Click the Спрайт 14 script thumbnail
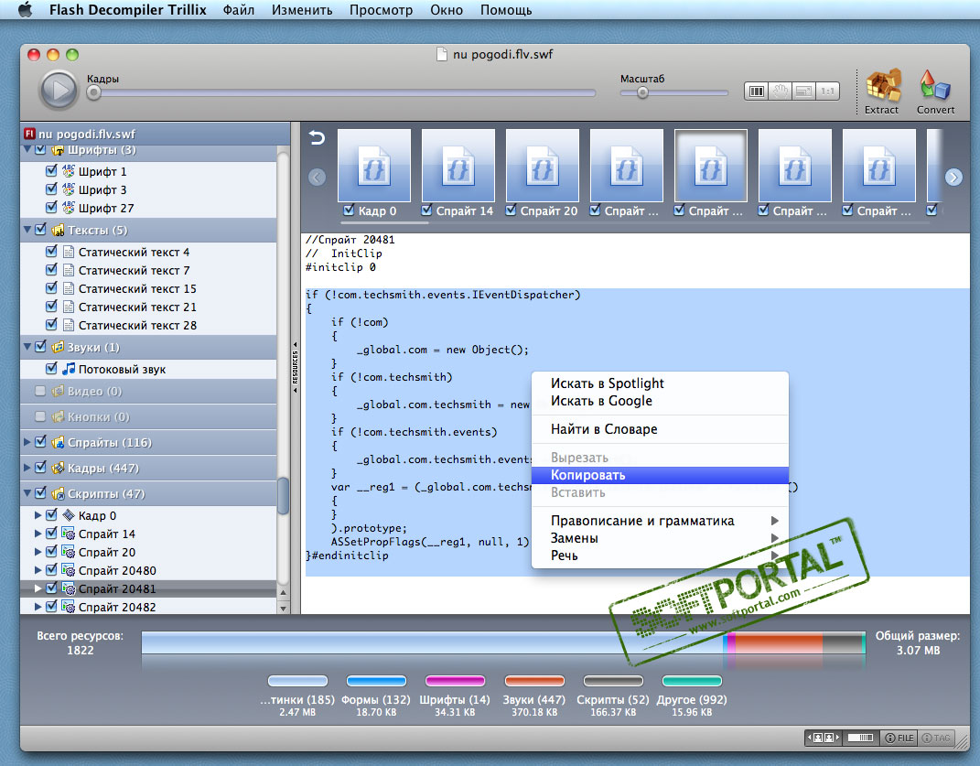 point(458,166)
